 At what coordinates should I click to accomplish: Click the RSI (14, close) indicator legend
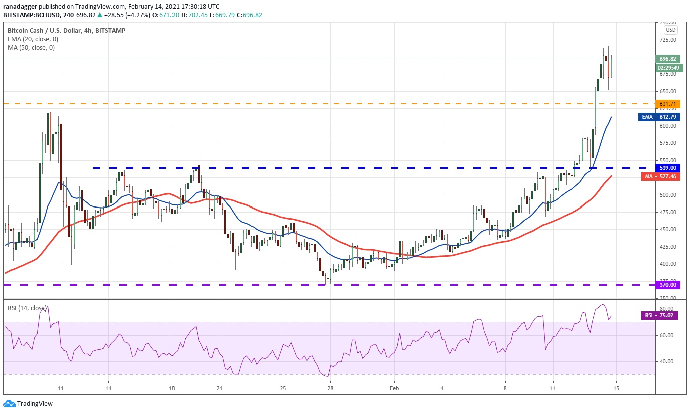click(x=27, y=308)
